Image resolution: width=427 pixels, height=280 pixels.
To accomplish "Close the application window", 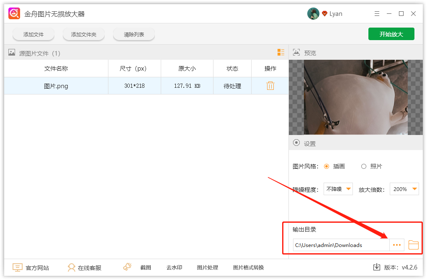I will (413, 14).
